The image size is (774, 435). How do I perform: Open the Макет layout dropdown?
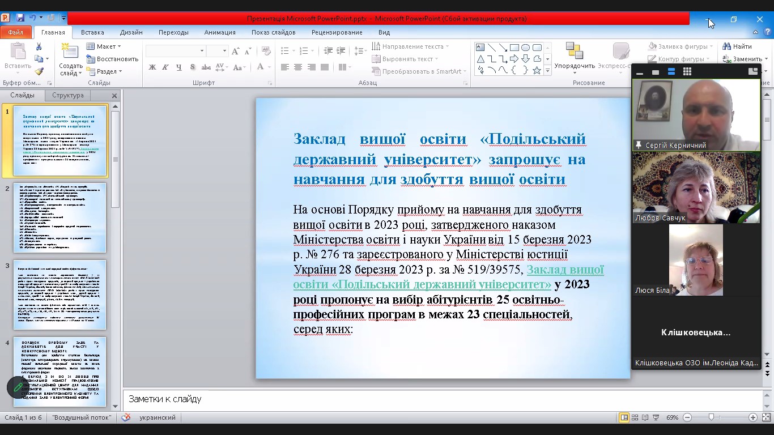tap(105, 46)
